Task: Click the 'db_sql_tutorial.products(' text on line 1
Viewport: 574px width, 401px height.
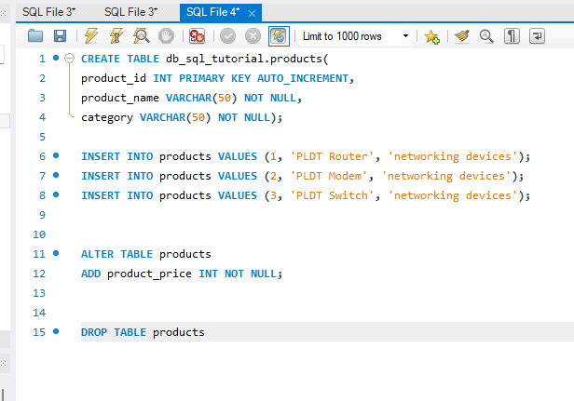Action: pyautogui.click(x=247, y=59)
